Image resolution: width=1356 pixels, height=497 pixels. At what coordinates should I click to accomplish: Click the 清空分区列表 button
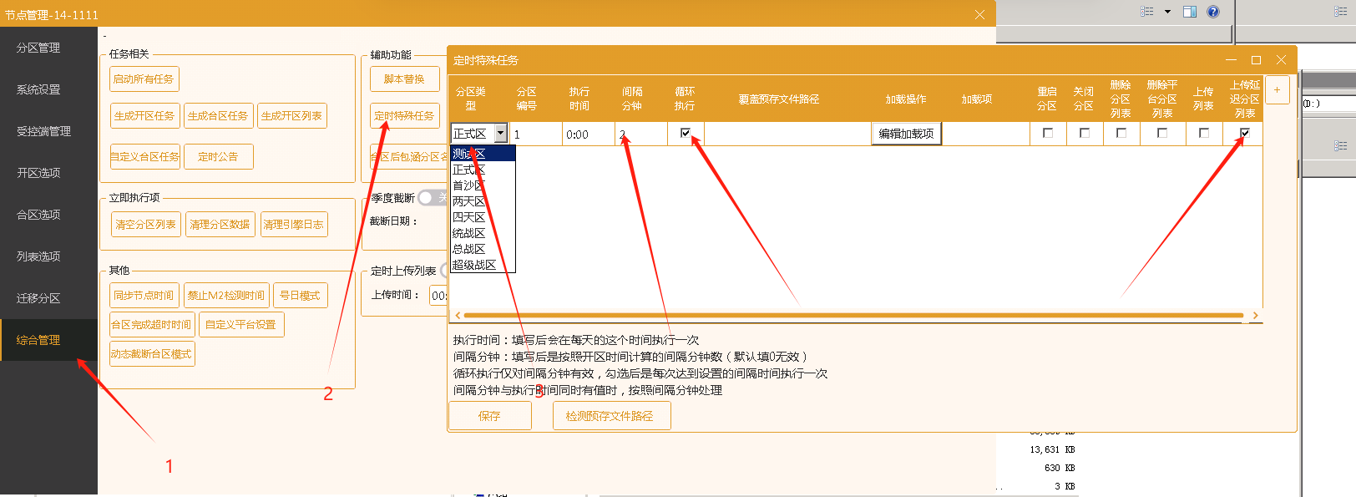[146, 225]
